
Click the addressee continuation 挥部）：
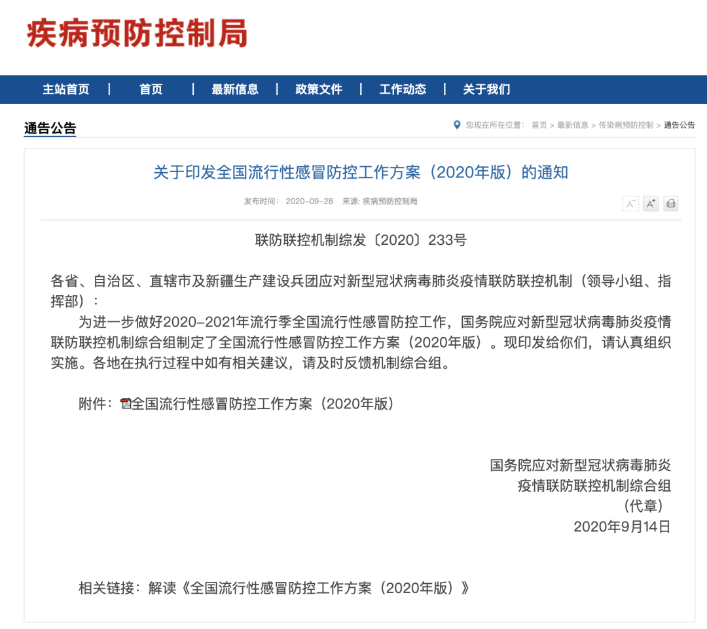75,301
